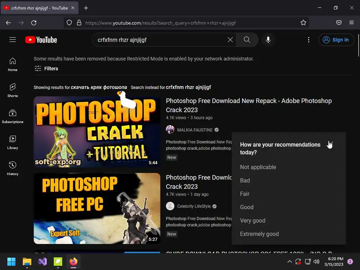Reload the current page
Viewport: 360px width, 270px height.
(x=34, y=23)
